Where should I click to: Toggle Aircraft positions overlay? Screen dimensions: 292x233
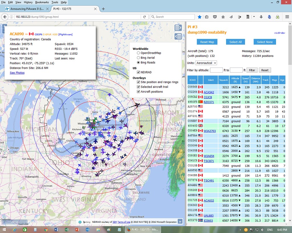click(138, 92)
